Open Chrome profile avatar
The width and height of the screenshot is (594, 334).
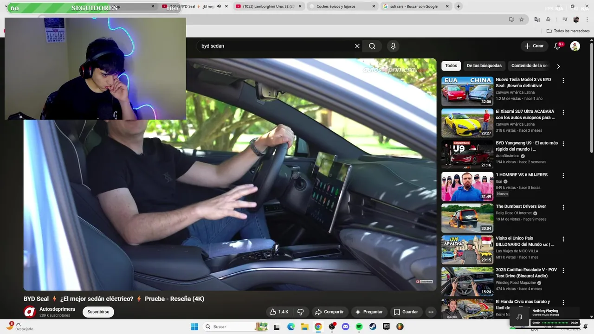pos(576,19)
